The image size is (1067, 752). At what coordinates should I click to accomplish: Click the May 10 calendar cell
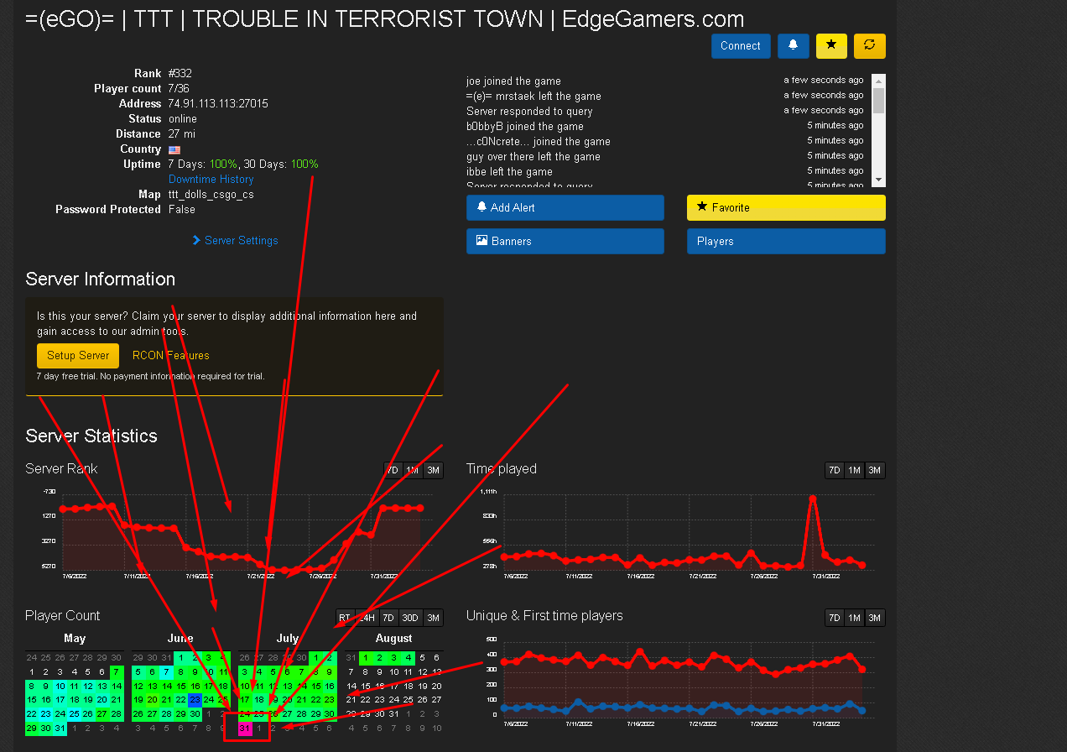pyautogui.click(x=60, y=686)
